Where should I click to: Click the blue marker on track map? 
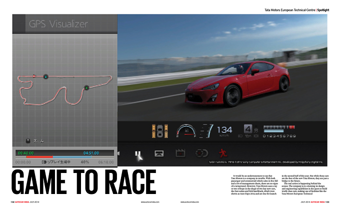(x=45, y=76)
